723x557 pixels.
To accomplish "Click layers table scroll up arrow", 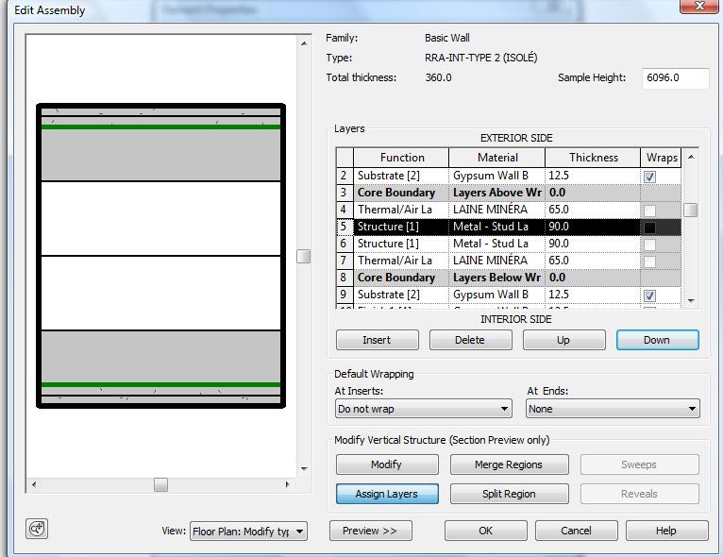I will coord(691,158).
